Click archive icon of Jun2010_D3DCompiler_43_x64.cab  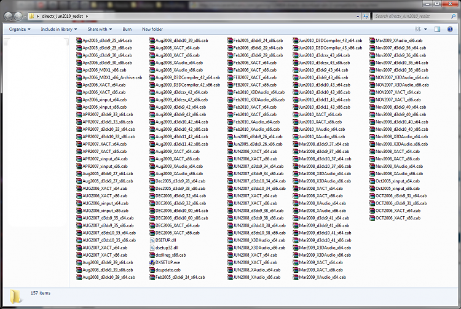296,41
